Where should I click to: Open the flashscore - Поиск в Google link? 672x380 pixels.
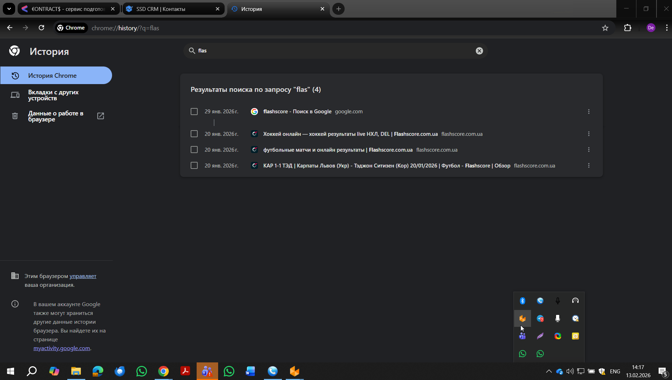pyautogui.click(x=297, y=112)
